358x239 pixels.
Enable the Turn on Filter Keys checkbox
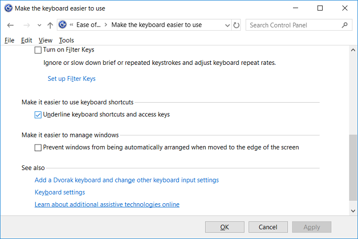(x=38, y=50)
